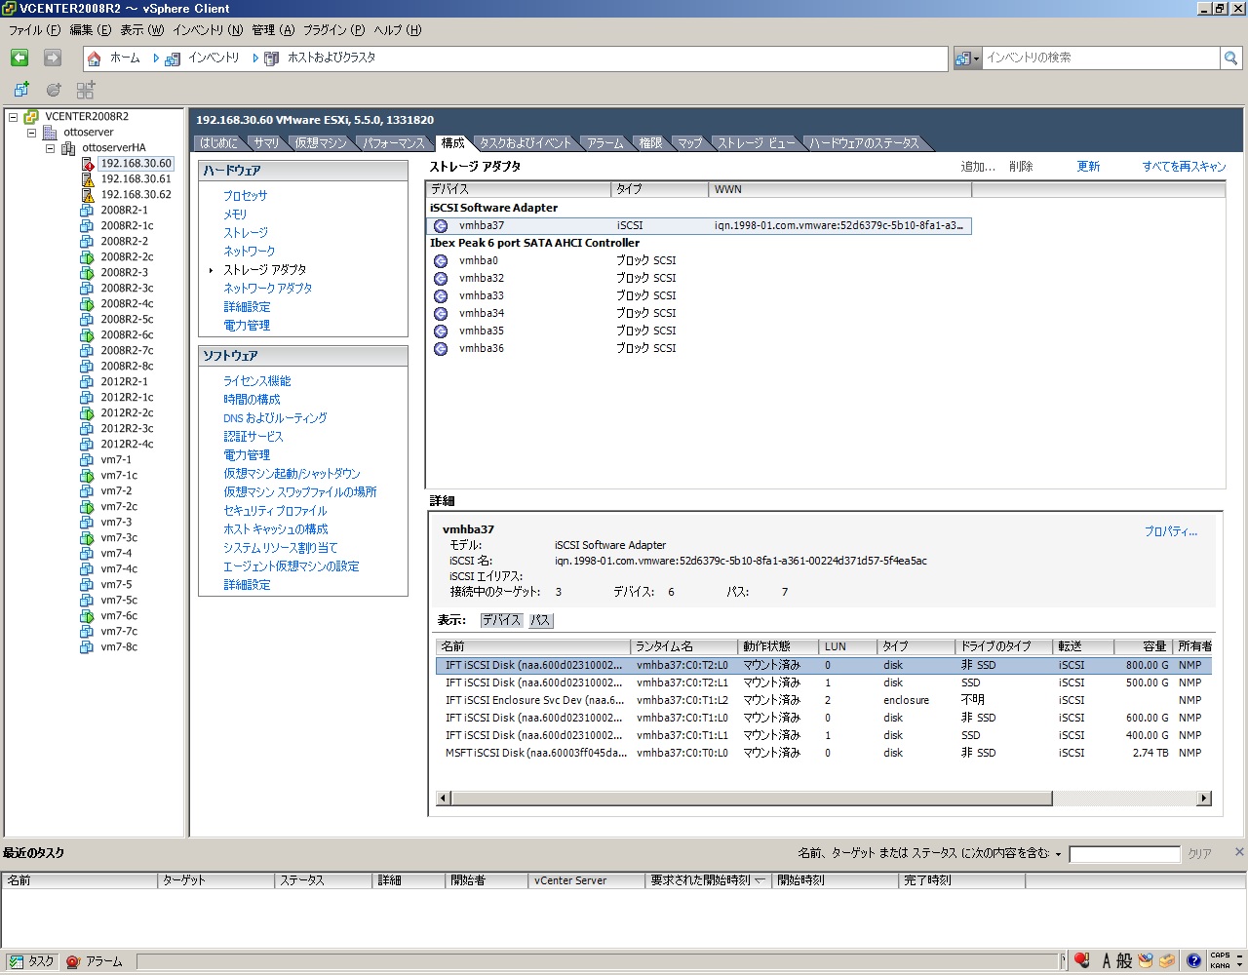Click the recent tasks filter input field
Viewport: 1248px width, 975px height.
coord(1123,854)
